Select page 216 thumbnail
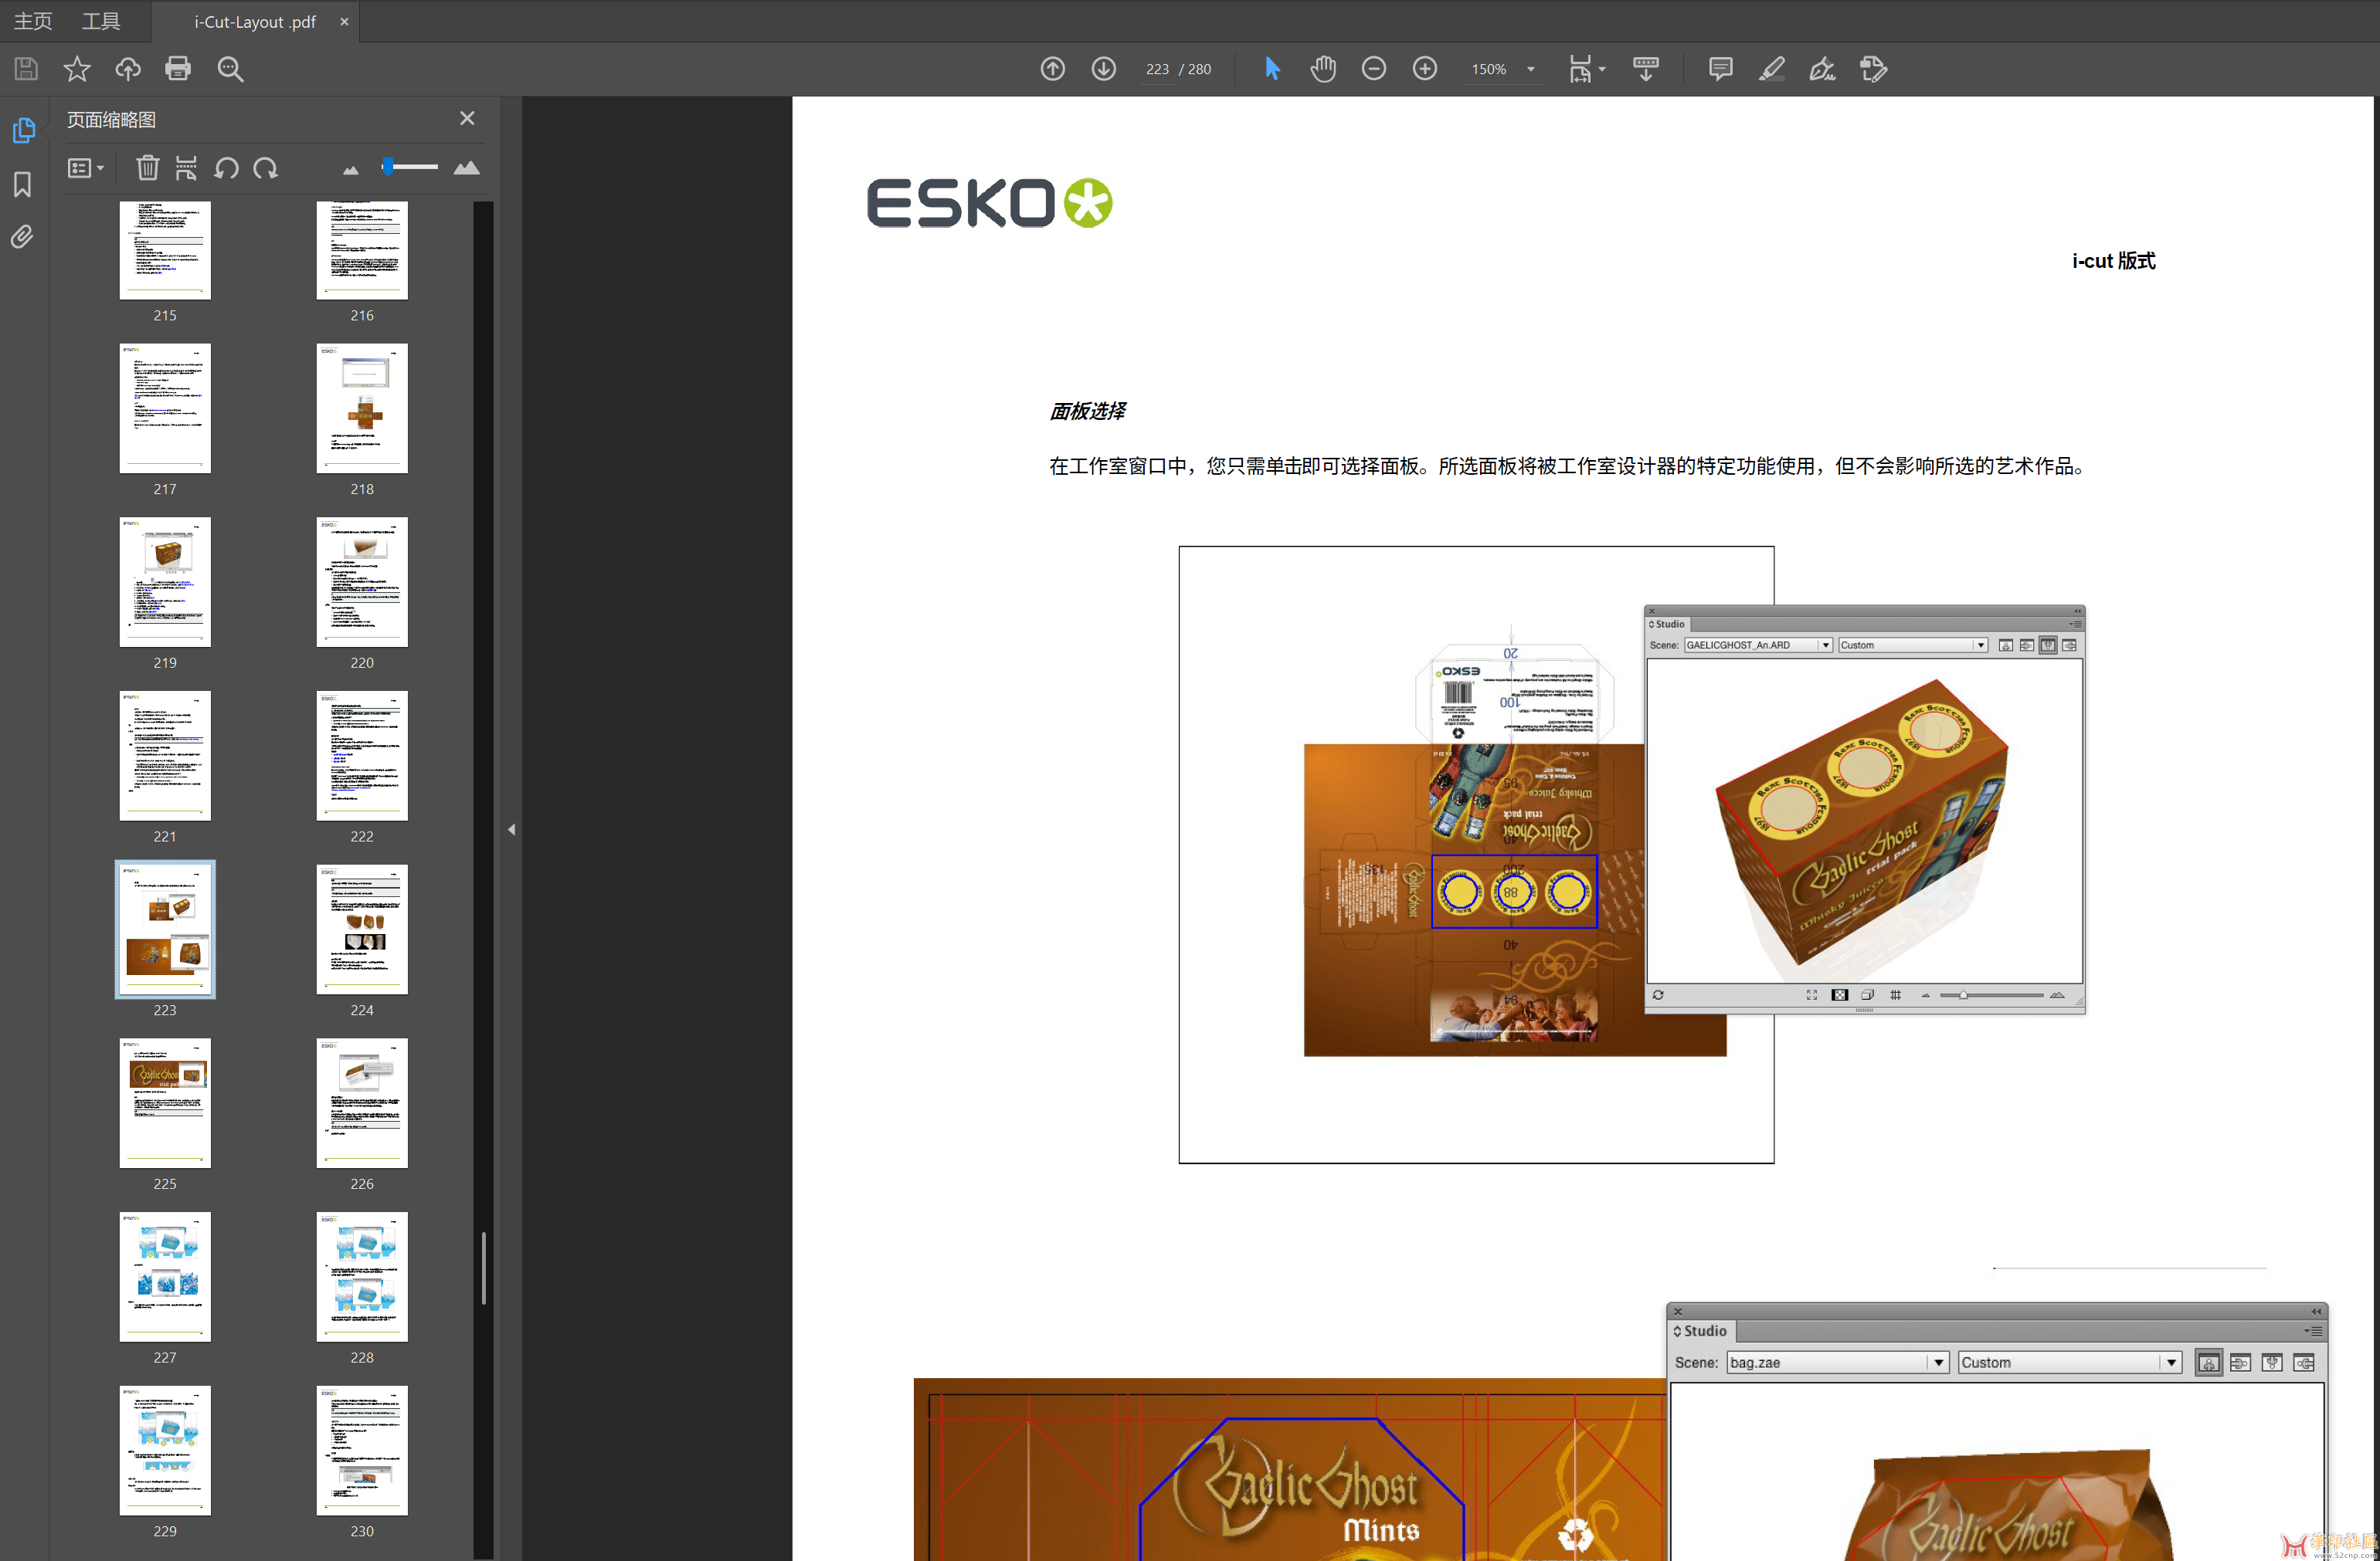 pos(362,250)
